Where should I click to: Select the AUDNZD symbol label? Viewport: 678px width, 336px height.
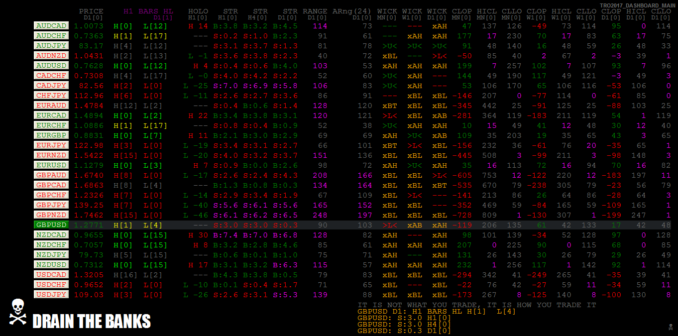(x=51, y=55)
